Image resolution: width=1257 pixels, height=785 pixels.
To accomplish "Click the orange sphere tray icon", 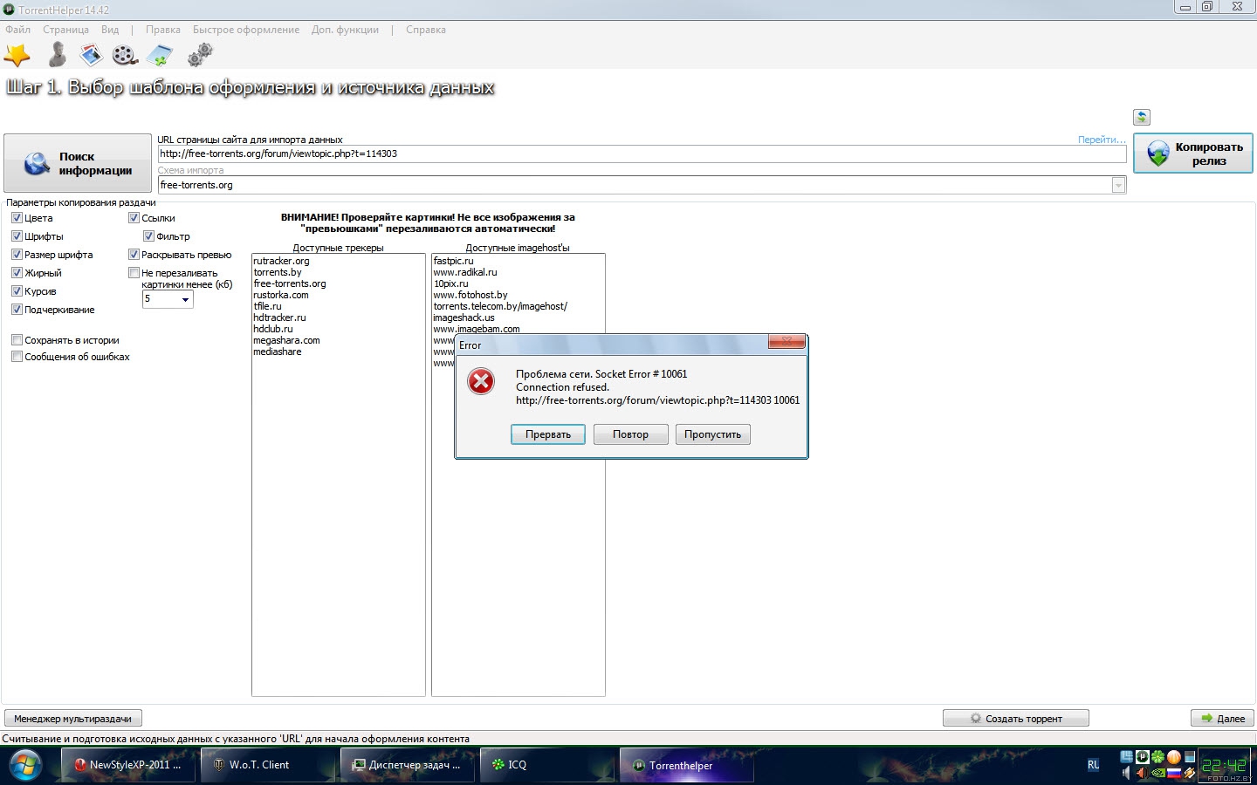I will point(1174,757).
